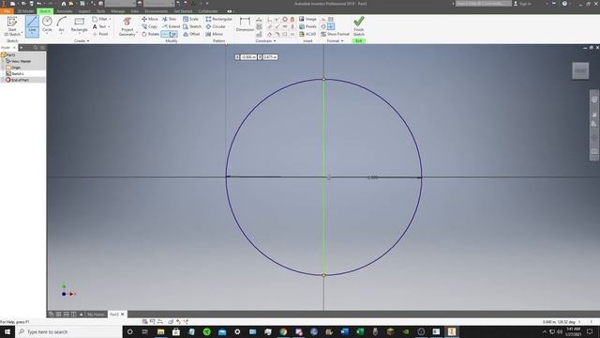The width and height of the screenshot is (600, 338).
Task: Close the Part1 document tab
Action: tap(123, 315)
